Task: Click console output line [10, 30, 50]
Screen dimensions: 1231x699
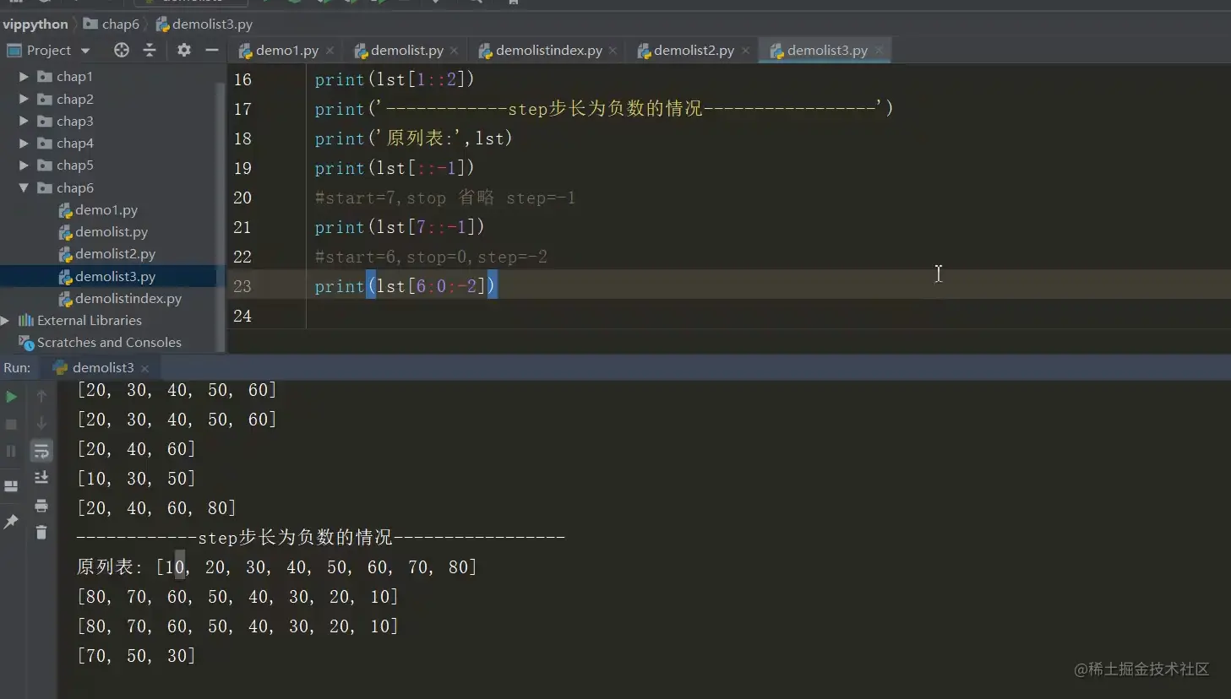Action: (x=137, y=479)
